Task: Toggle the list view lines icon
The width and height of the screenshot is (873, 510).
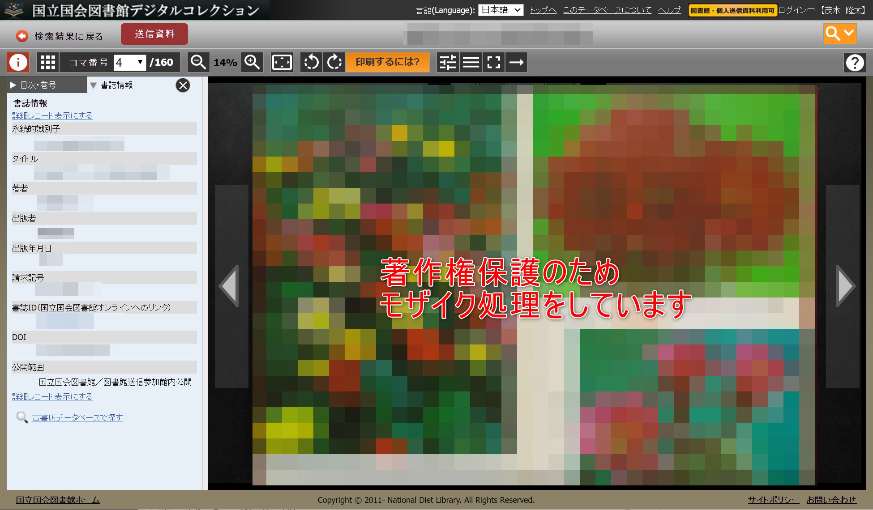Action: [471, 62]
